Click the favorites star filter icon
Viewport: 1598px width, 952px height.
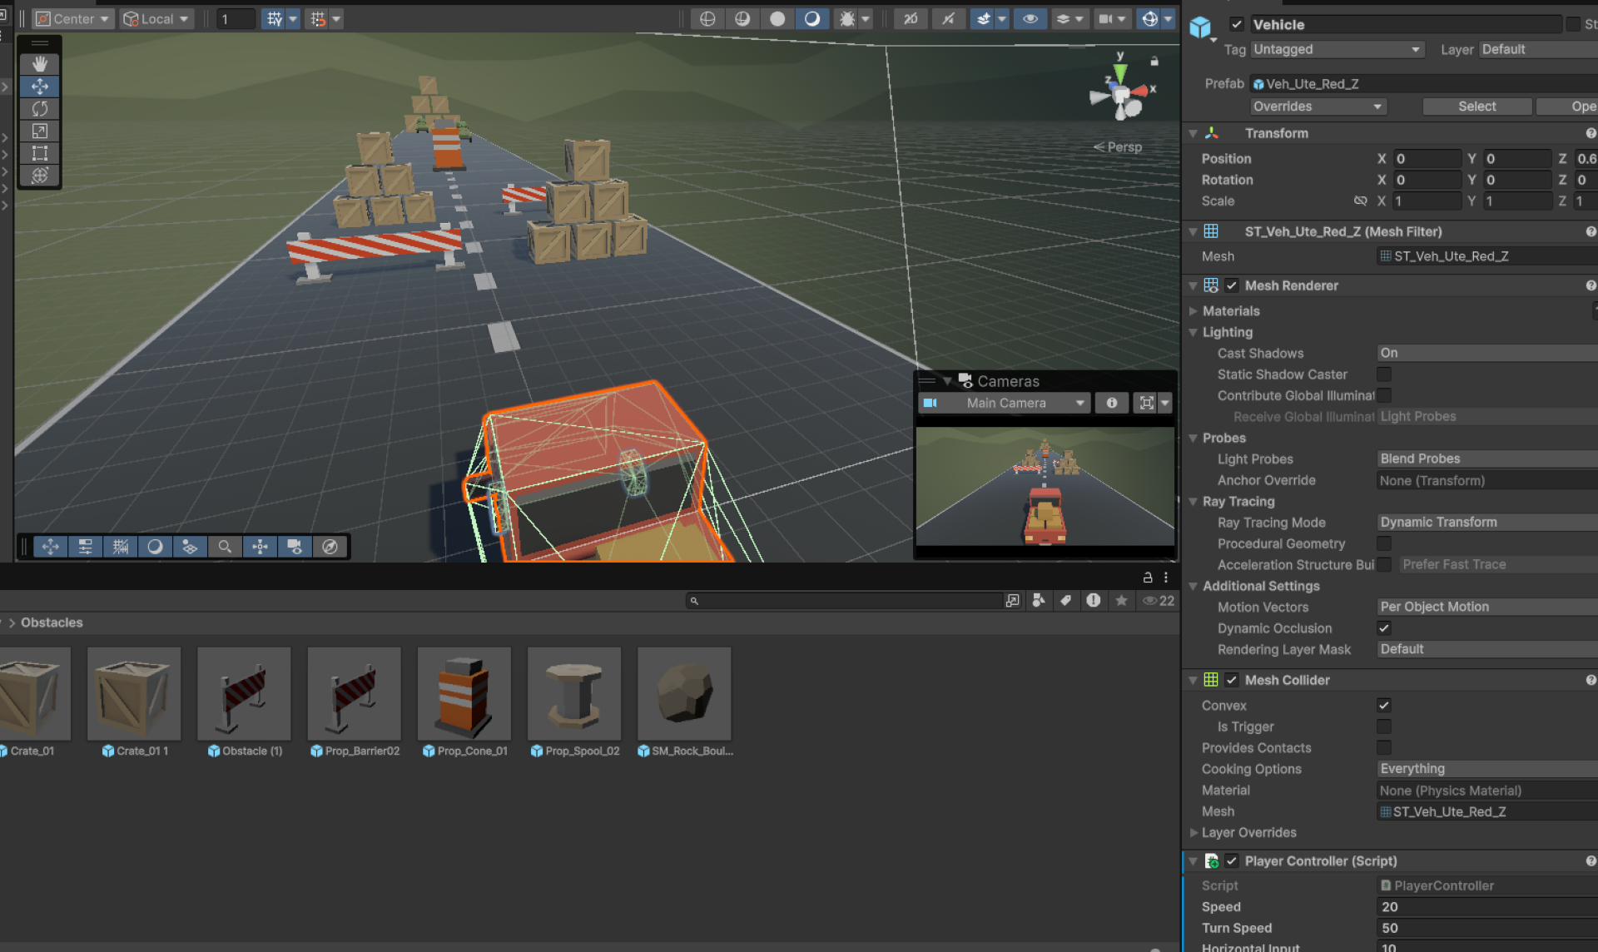[1121, 601]
